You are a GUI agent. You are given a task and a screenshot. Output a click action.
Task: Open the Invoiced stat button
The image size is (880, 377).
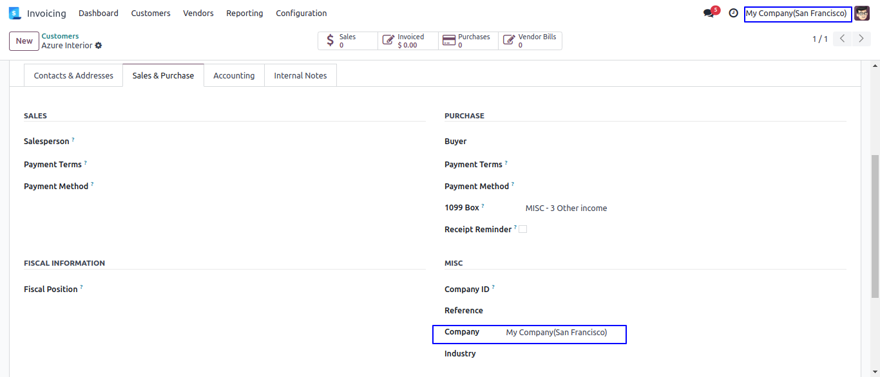coord(408,41)
